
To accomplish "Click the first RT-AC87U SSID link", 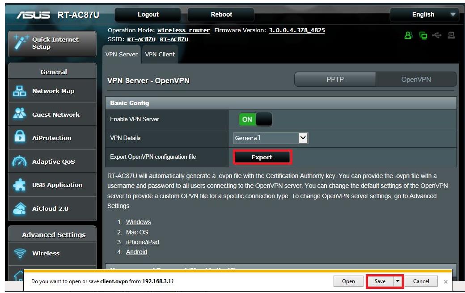I will 141,39.
